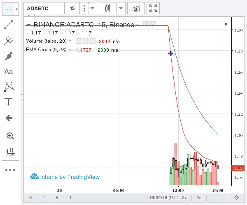Select the last 1 date range button
247x205 pixels.
pos(70,198)
